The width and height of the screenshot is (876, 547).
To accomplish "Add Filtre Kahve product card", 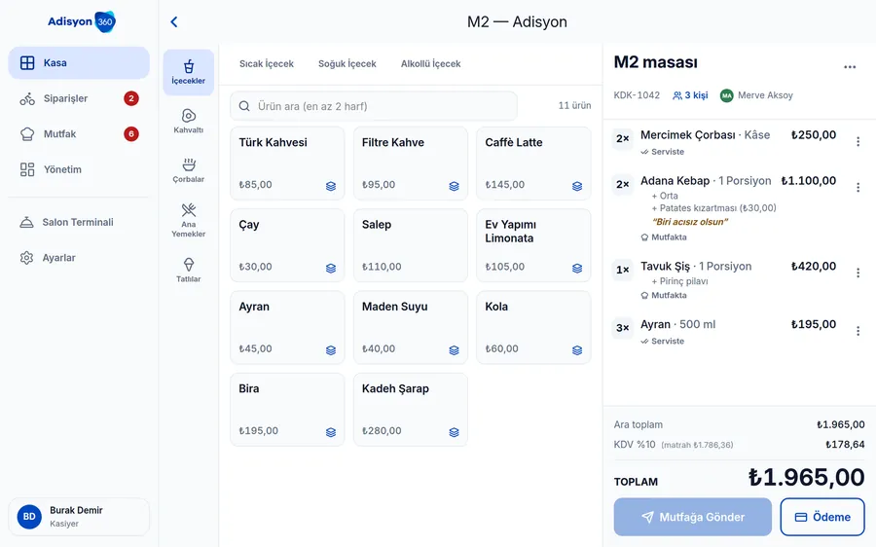I will coord(410,164).
